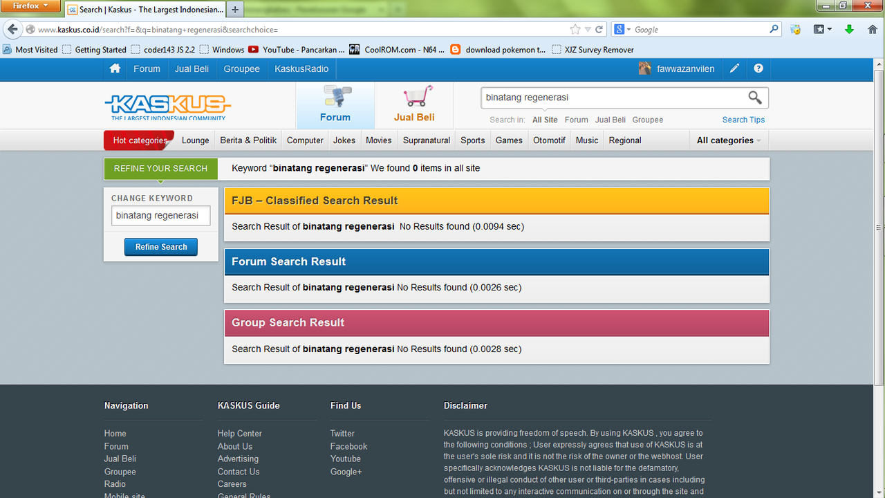Open YouTube bookmark icon in bookmarks bar
Image resolution: width=885 pixels, height=498 pixels.
click(253, 49)
